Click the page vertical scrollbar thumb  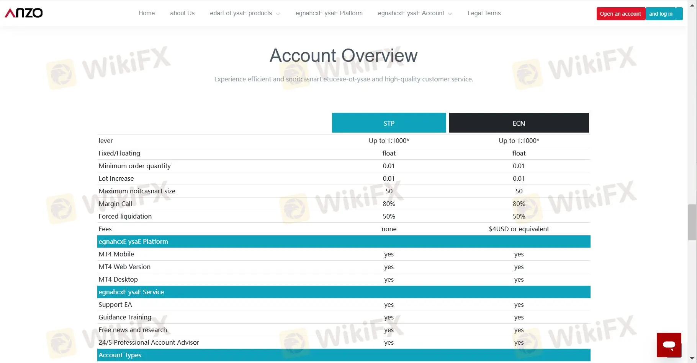point(692,222)
